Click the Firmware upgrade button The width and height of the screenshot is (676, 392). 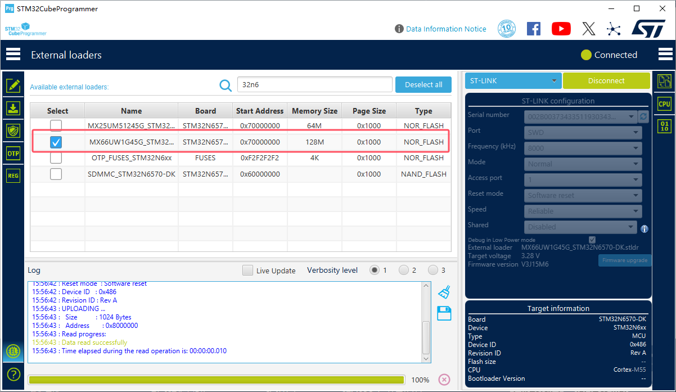(625, 260)
